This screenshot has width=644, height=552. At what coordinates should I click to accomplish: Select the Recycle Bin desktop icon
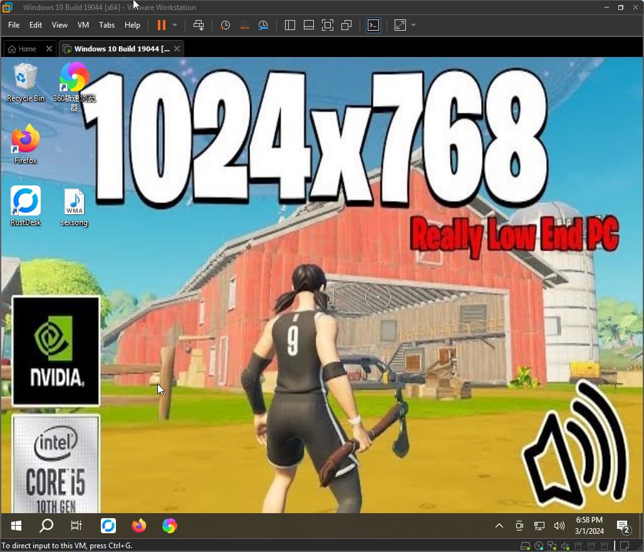click(26, 83)
